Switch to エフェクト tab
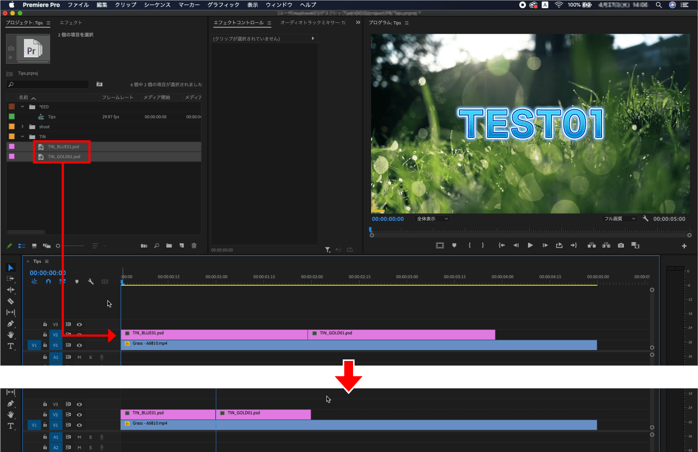 tap(71, 23)
